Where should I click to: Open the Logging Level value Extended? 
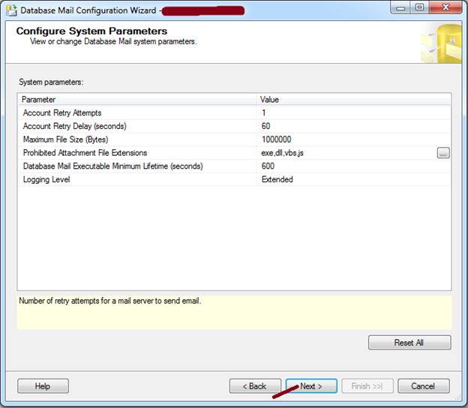pyautogui.click(x=354, y=179)
